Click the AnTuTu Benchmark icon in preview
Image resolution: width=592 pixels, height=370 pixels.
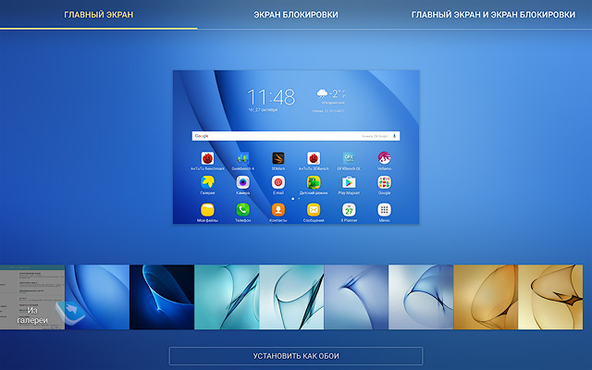(x=207, y=158)
